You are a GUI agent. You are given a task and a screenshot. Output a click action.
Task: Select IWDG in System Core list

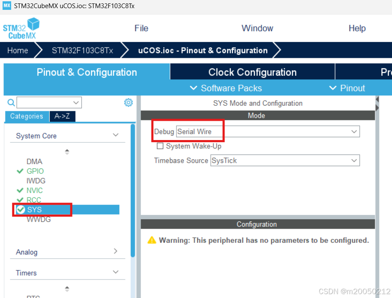click(x=36, y=181)
